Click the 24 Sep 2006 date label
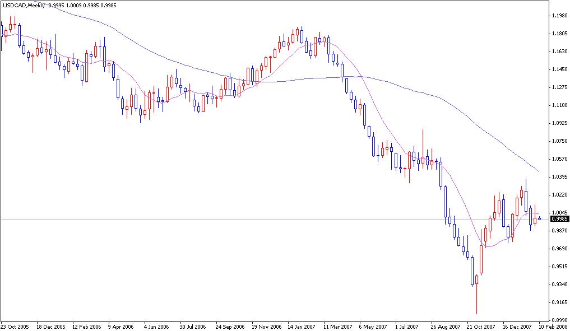570x331 pixels. 230,327
